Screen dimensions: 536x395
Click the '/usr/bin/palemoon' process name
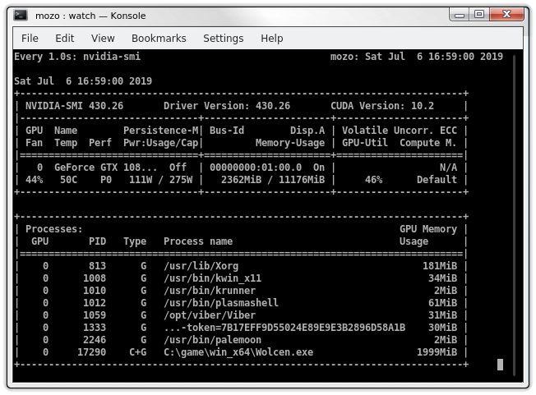click(x=213, y=340)
